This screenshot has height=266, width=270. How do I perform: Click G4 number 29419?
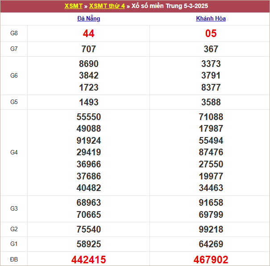(89, 152)
